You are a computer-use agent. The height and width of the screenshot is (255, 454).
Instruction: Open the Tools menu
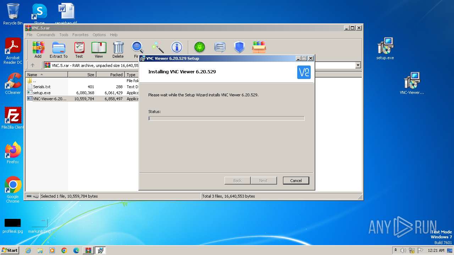point(64,35)
